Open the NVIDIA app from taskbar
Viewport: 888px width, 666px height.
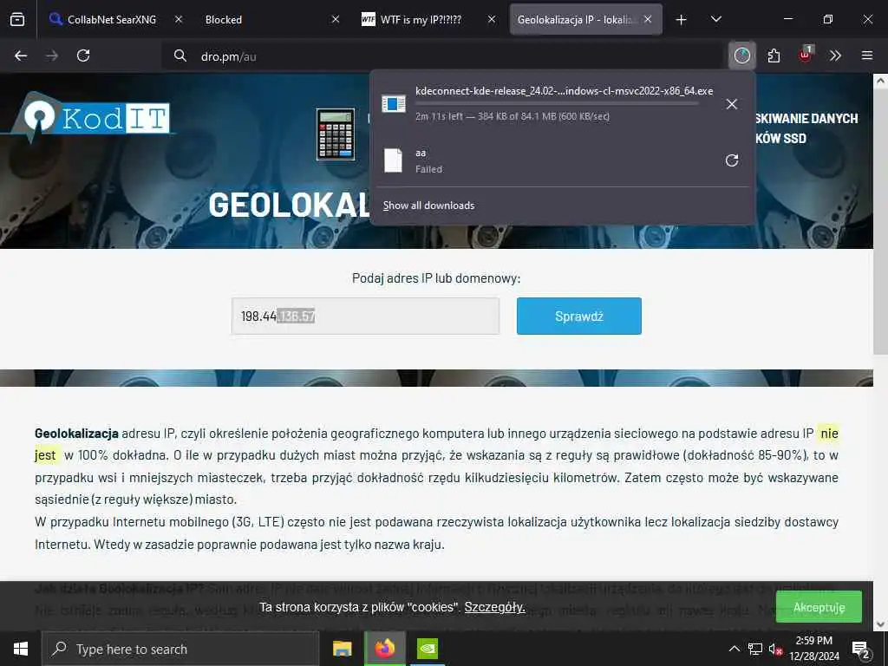click(x=428, y=649)
